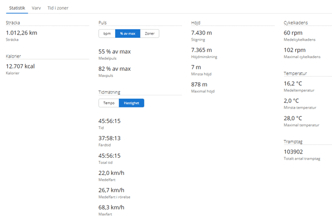Screen dimensions: 332x221
Task: Open the Tid i zoner tab
Action: pos(59,8)
